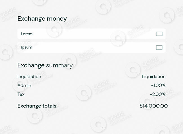Click the Exchange totals label

pos(37,106)
